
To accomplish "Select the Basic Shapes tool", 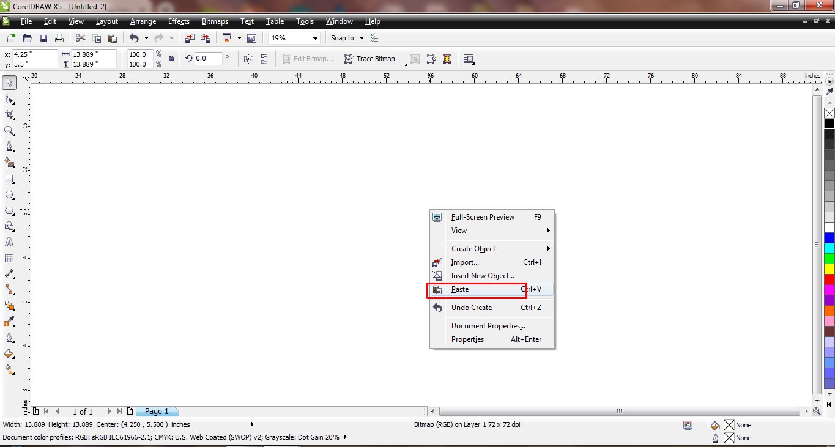I will [10, 226].
